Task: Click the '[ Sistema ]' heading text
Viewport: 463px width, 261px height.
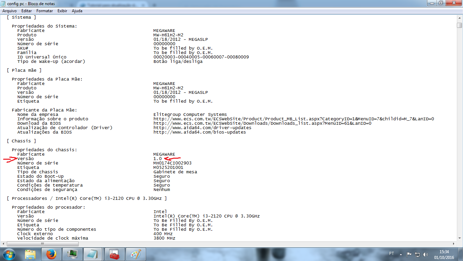Action: pos(21,17)
